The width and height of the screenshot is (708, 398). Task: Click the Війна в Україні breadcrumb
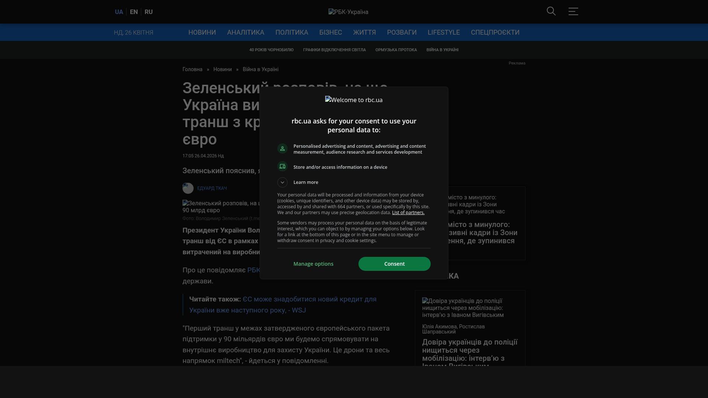(260, 69)
